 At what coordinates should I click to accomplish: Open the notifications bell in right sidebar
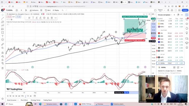[187, 47]
